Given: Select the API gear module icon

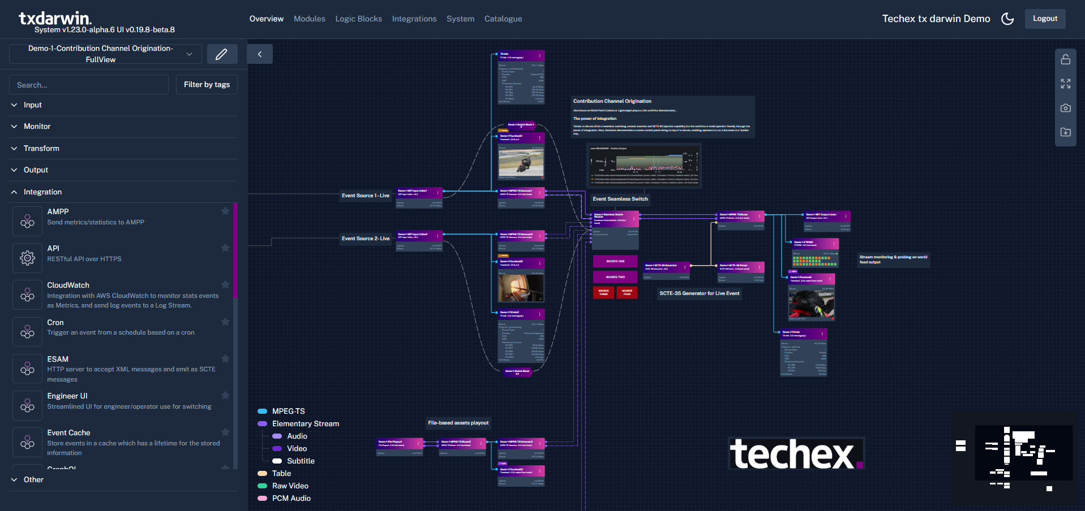Looking at the screenshot, I should click(x=27, y=258).
